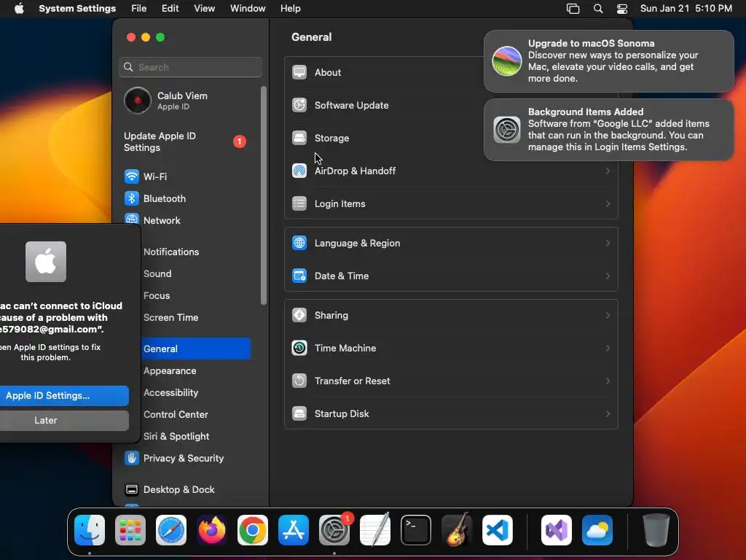Open the Background Items Added notification
This screenshot has height=560, width=746.
click(x=608, y=130)
